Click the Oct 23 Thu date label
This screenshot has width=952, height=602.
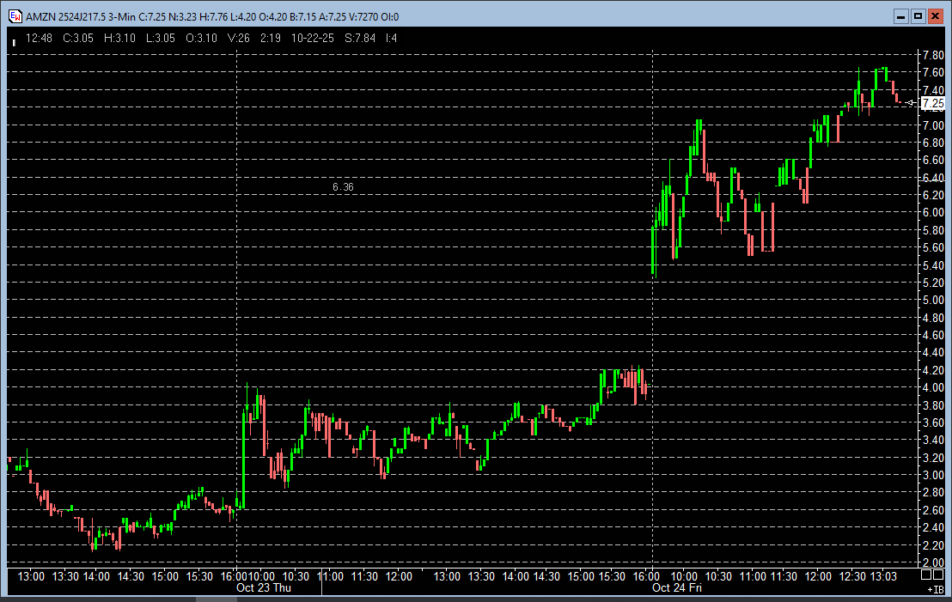click(264, 588)
